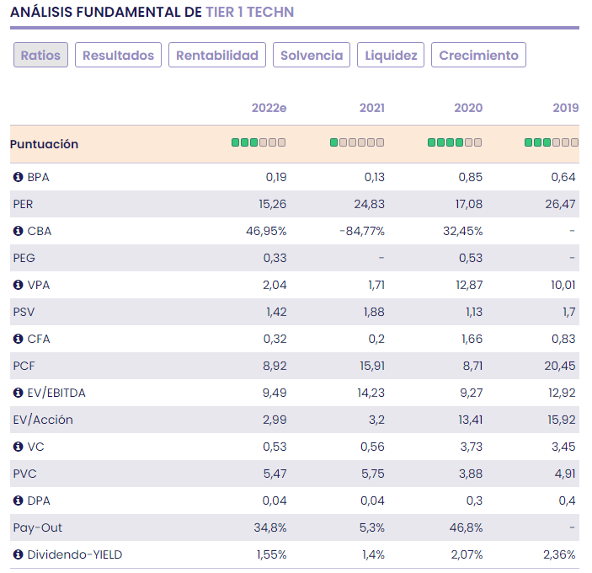Click the TIER 1 TECHN company link

[x=250, y=12]
